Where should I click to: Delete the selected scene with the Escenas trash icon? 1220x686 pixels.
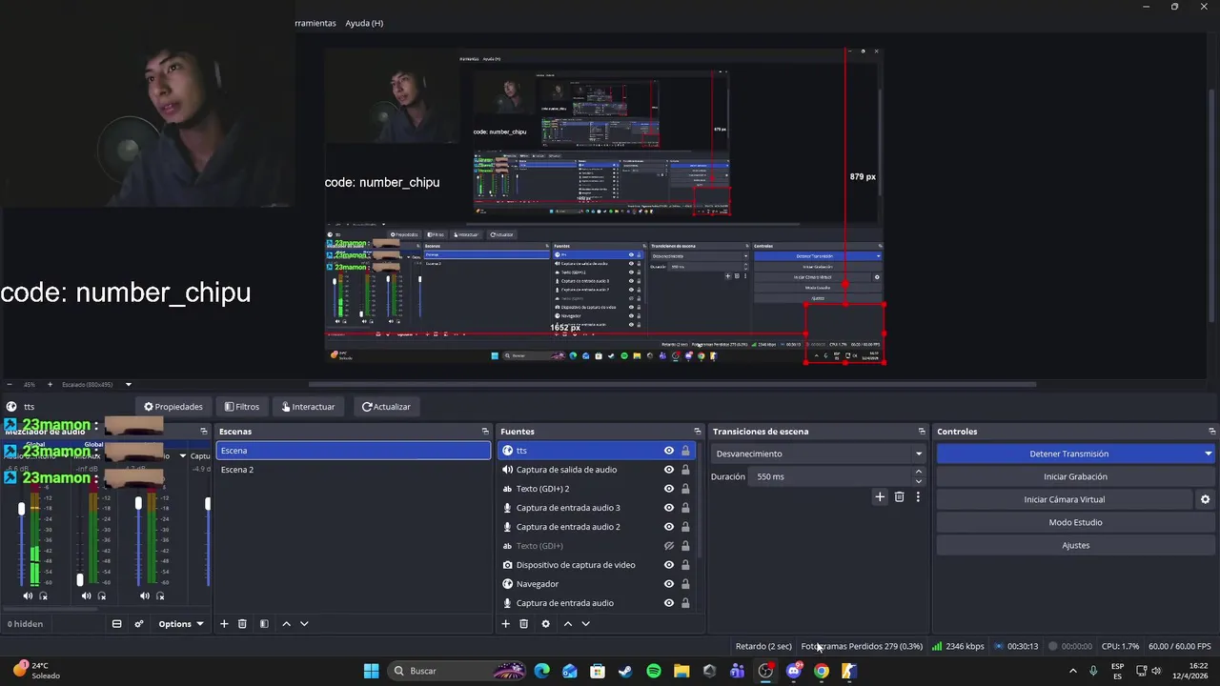pos(242,624)
